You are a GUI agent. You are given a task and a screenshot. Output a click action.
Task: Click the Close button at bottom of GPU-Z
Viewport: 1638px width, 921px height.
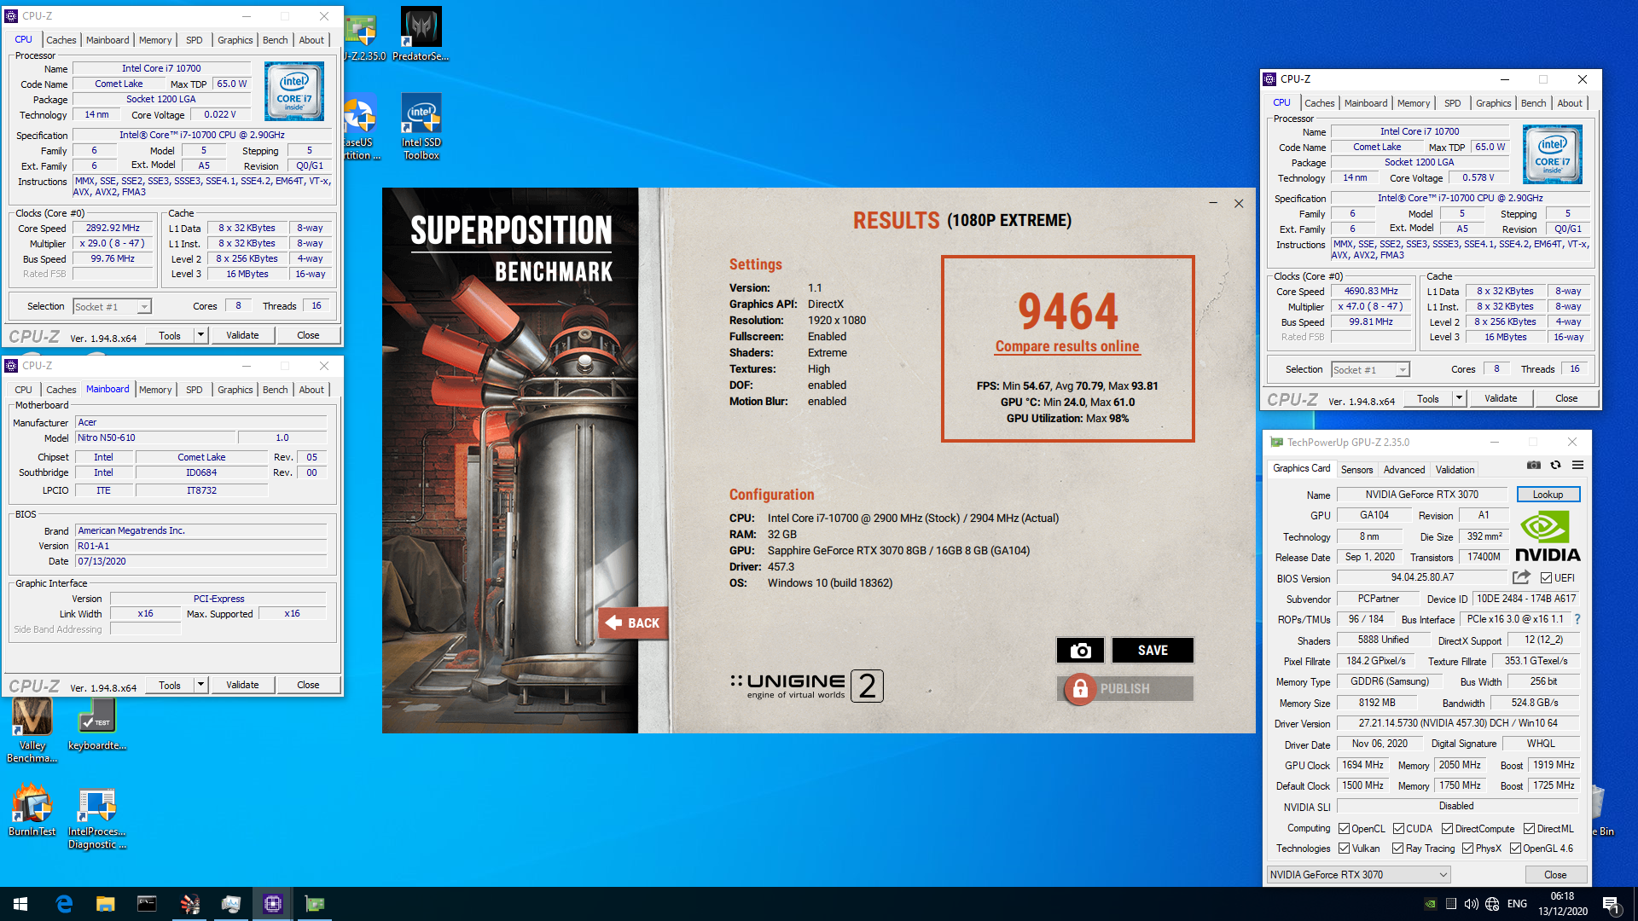(x=1554, y=875)
